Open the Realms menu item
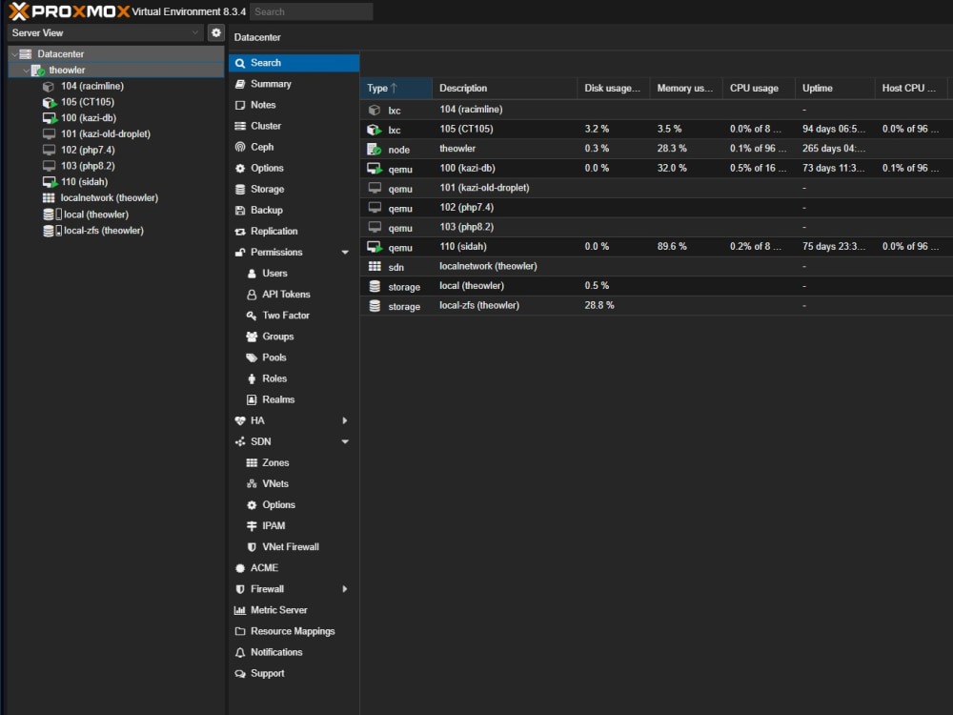 point(294,399)
